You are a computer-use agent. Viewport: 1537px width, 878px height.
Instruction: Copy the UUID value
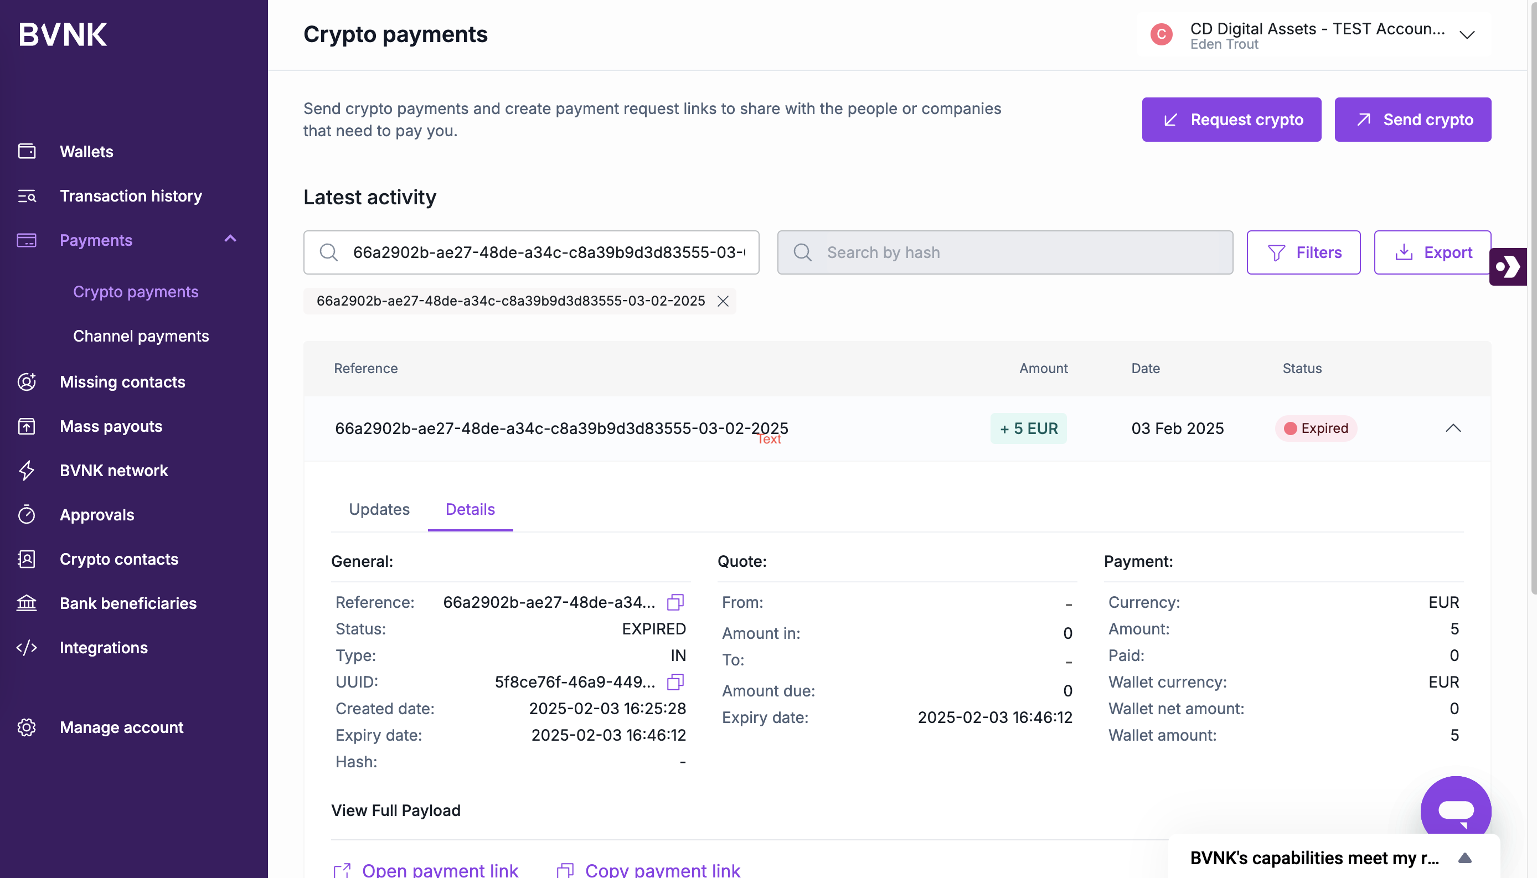click(675, 681)
